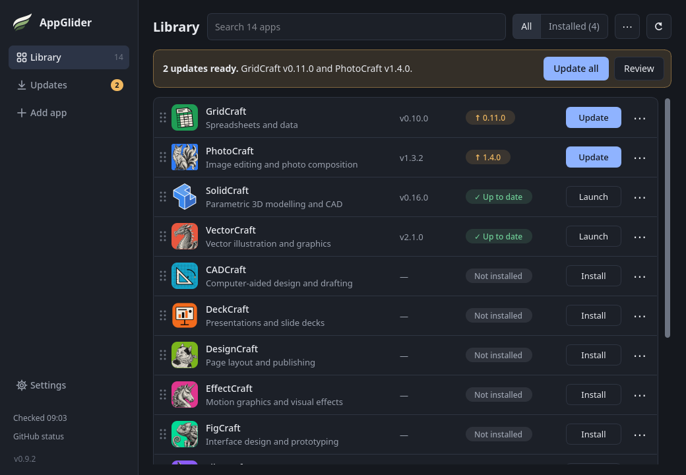Install FigCraft
The height and width of the screenshot is (475, 686).
(x=593, y=434)
